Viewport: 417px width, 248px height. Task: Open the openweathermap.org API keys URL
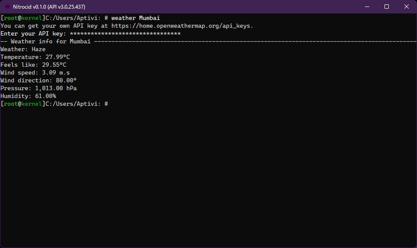point(182,26)
